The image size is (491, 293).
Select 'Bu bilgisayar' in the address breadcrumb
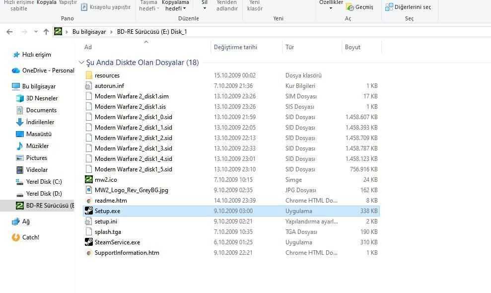click(89, 32)
